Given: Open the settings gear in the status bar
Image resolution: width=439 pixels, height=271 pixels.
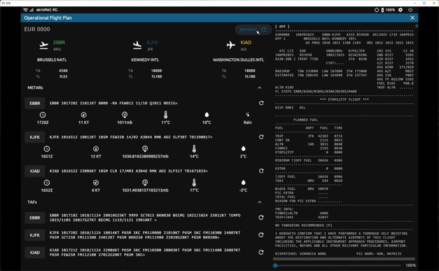Looking at the screenshot, I should point(399,10).
